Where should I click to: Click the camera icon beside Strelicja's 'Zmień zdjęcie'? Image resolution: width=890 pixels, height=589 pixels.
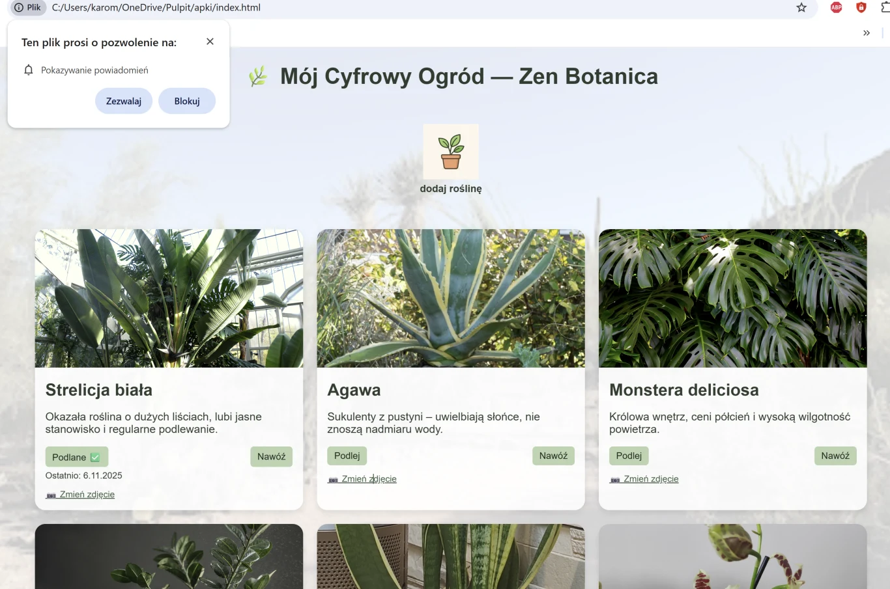50,495
